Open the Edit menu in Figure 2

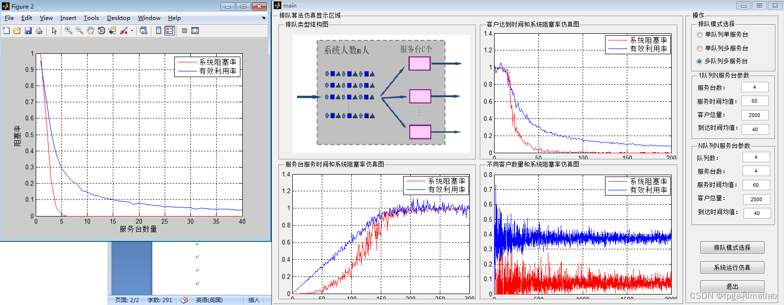click(27, 18)
